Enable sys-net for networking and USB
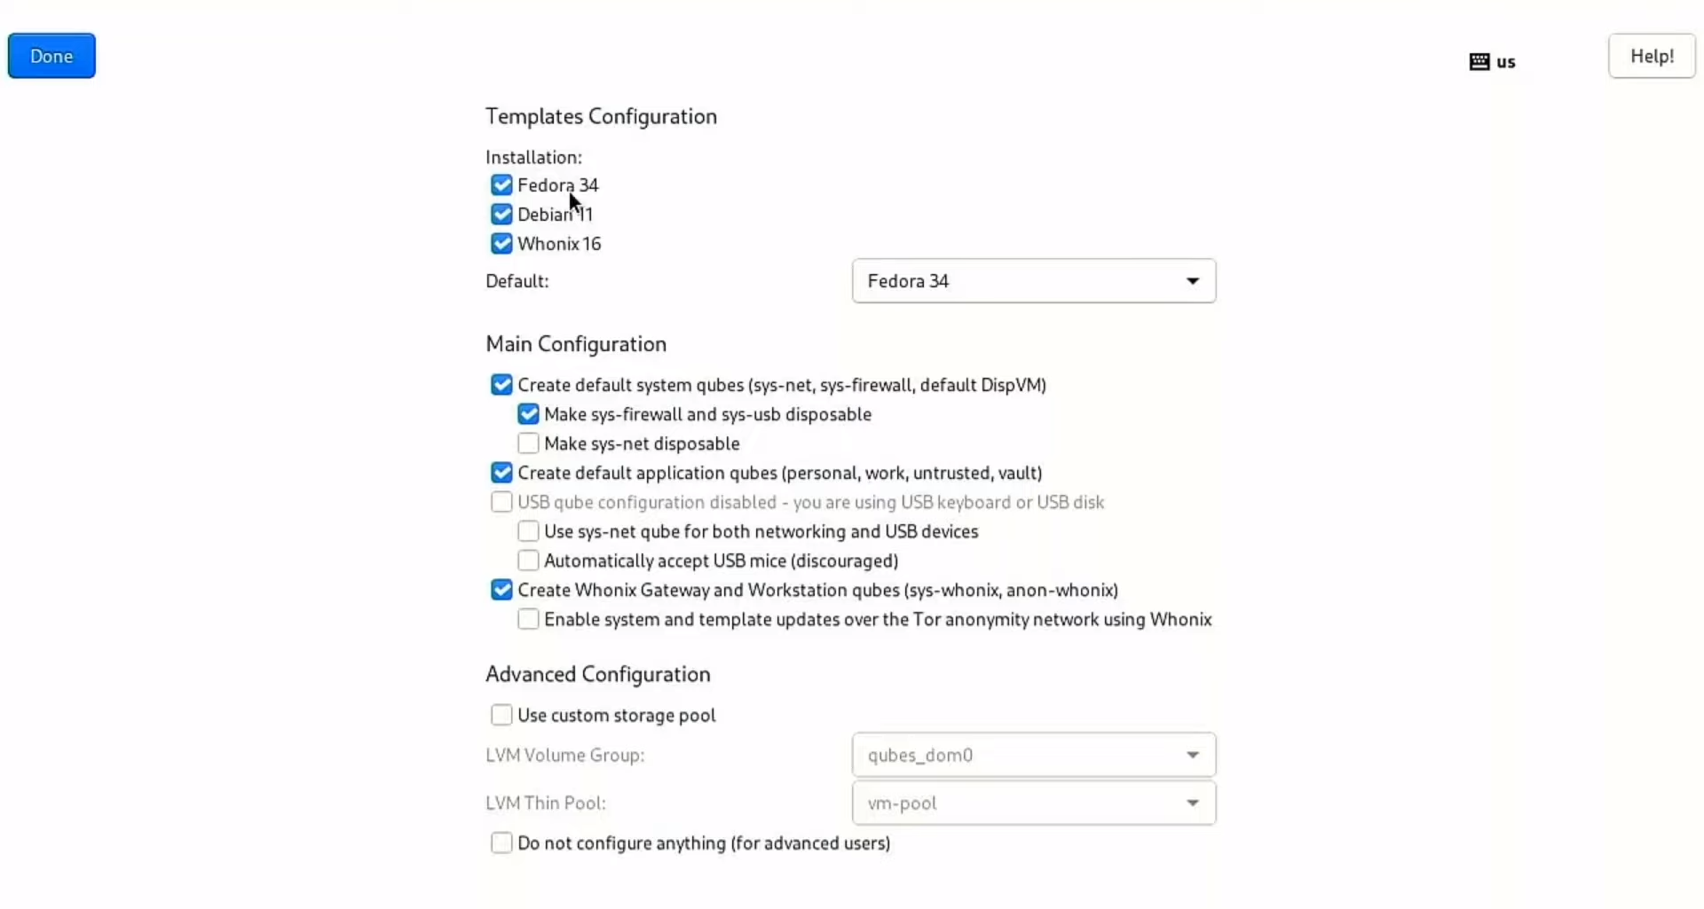Viewport: 1704px width, 909px height. 528,531
